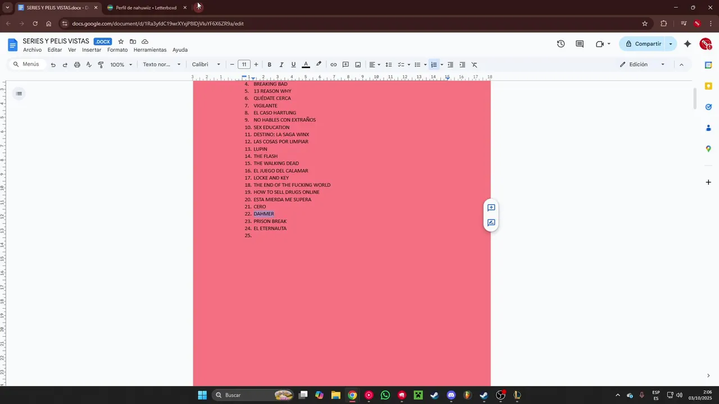719x404 pixels.
Task: Open version history clock icon
Action: 561,44
